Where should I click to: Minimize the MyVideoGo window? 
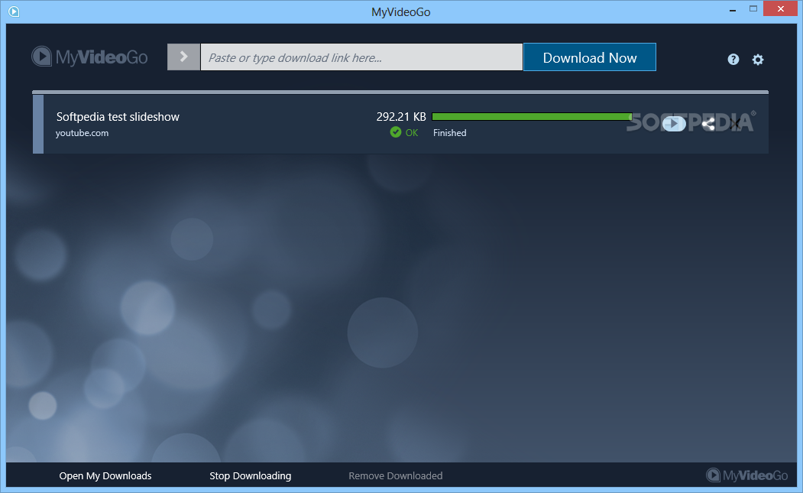pyautogui.click(x=733, y=9)
